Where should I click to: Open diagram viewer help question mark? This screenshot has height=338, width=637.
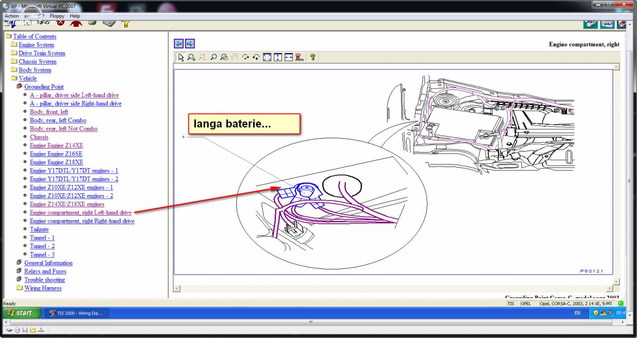pyautogui.click(x=313, y=57)
